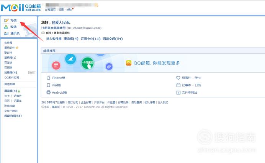Open 邮箱首页 in the header
This screenshot has height=163, width=265.
coord(51,10)
